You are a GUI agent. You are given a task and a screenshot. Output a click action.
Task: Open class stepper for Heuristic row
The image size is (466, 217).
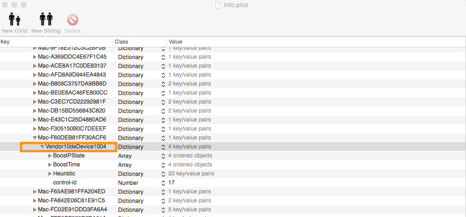click(x=163, y=174)
